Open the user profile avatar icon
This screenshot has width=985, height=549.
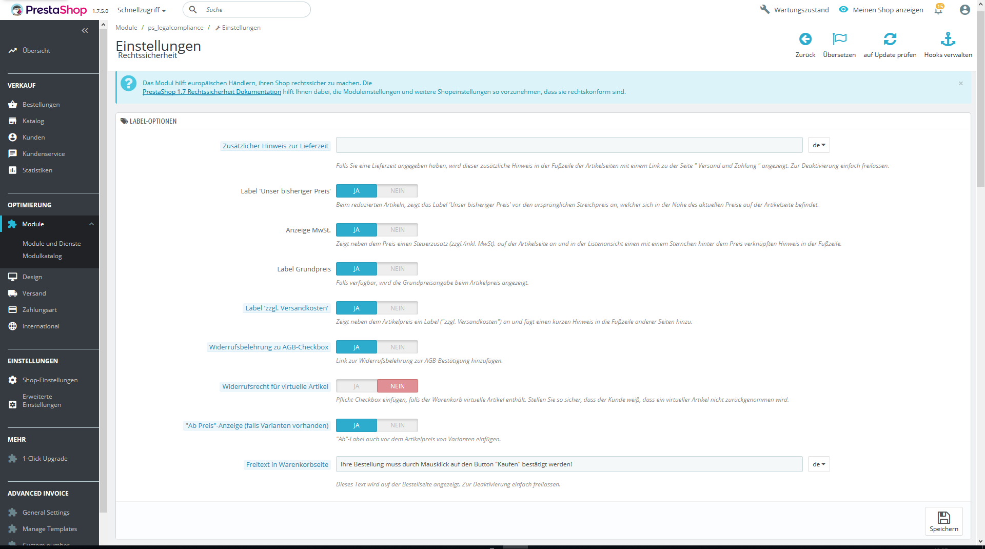pyautogui.click(x=964, y=10)
